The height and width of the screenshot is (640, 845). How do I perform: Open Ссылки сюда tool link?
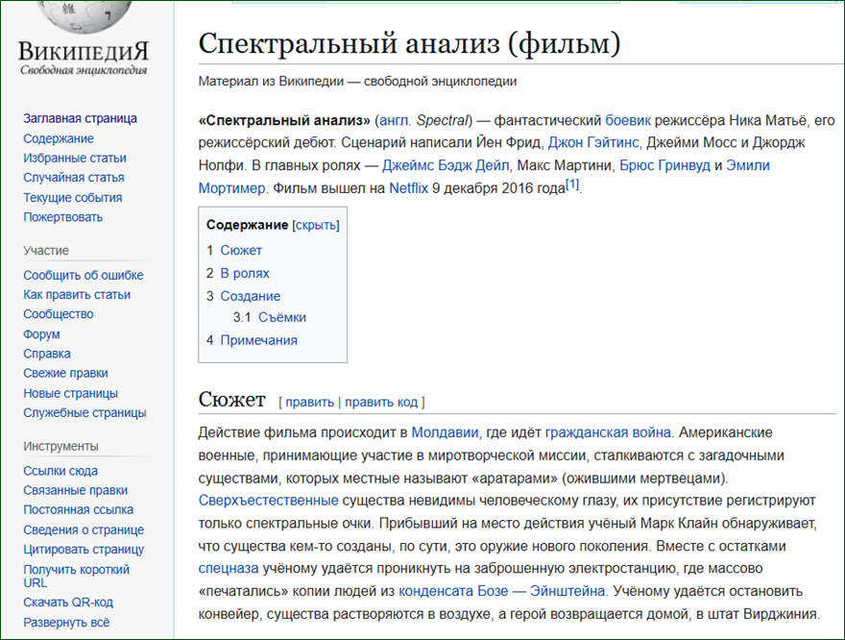[x=60, y=471]
